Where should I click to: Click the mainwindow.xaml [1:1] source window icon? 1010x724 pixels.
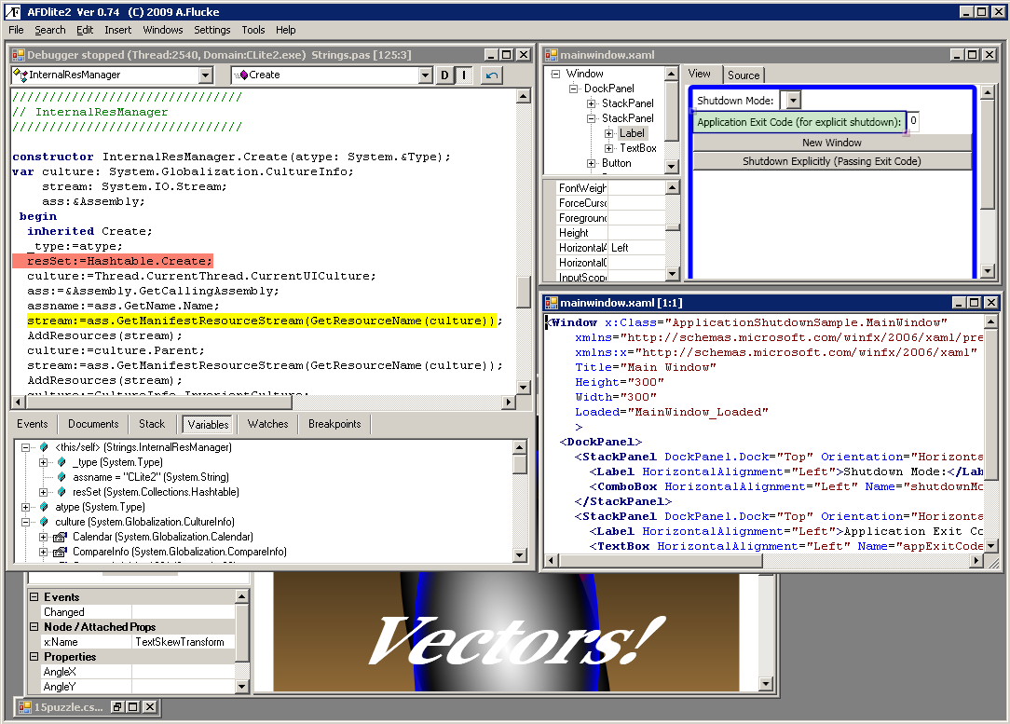(x=552, y=303)
